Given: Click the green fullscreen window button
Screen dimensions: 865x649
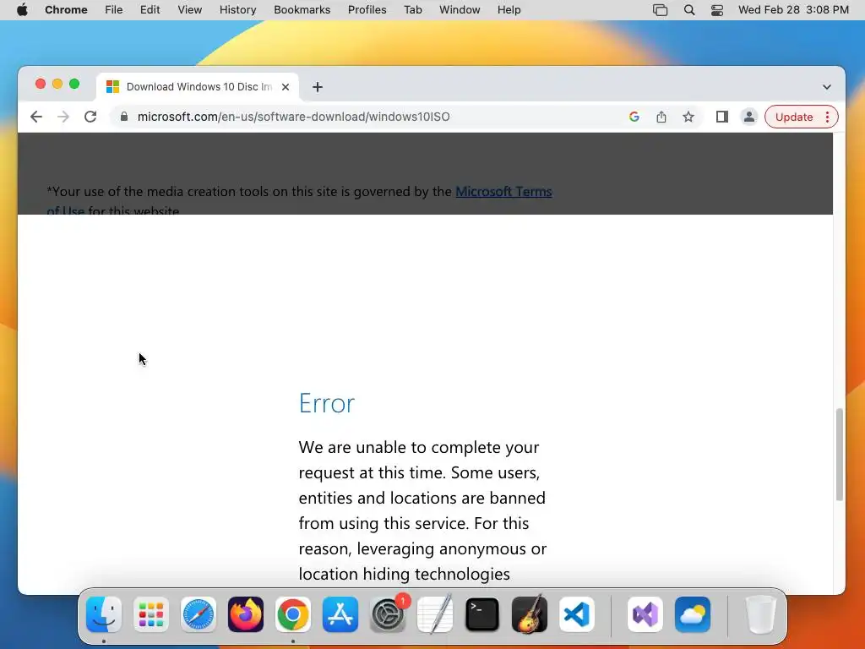Looking at the screenshot, I should point(74,84).
